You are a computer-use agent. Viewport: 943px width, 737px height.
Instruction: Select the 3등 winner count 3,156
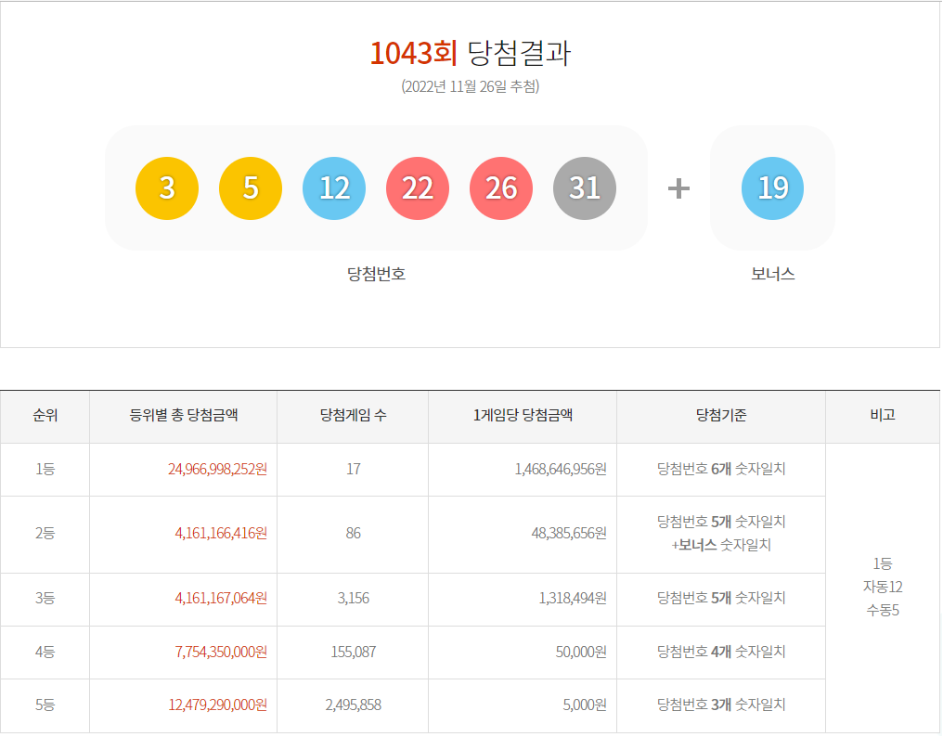click(x=353, y=599)
